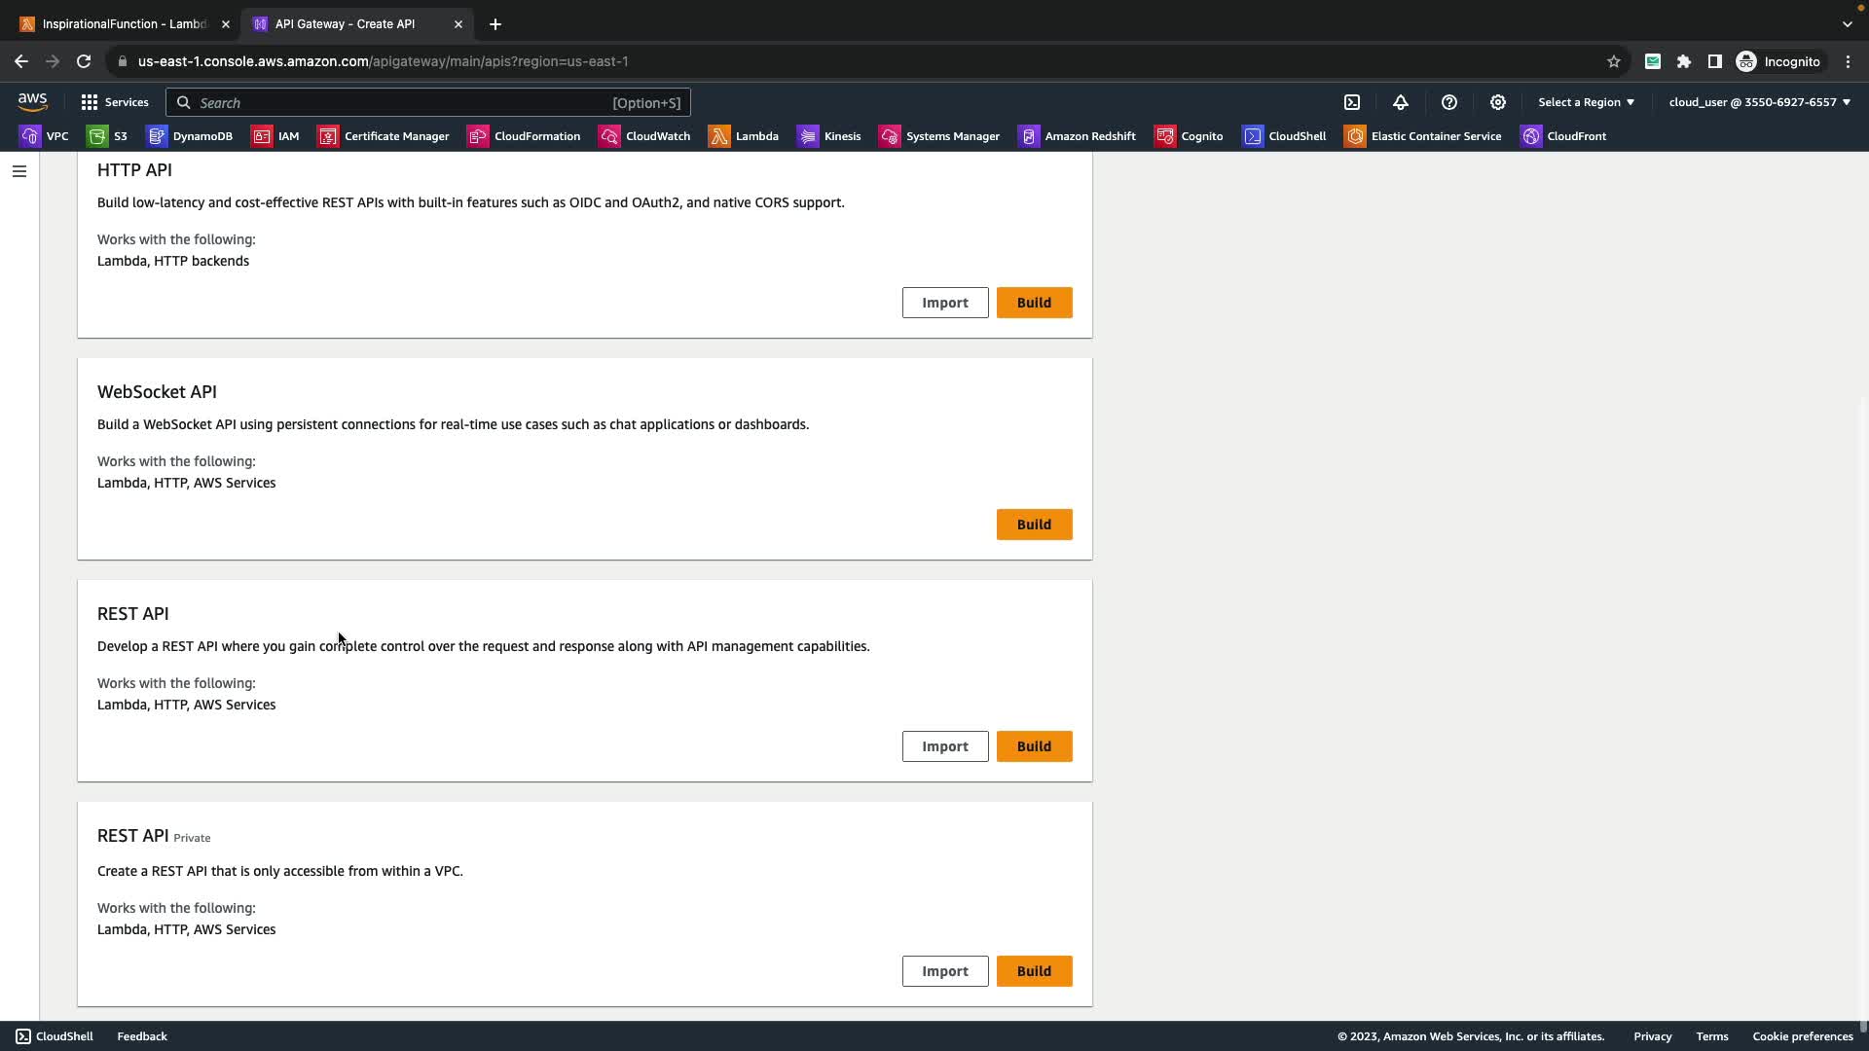Viewport: 1869px width, 1051px height.
Task: Click Import for the HTTP API
Action: pyautogui.click(x=944, y=303)
